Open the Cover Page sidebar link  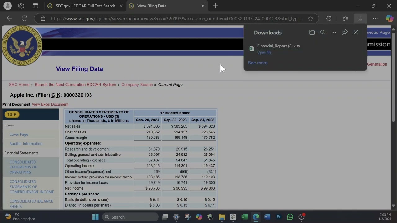tap(19, 134)
